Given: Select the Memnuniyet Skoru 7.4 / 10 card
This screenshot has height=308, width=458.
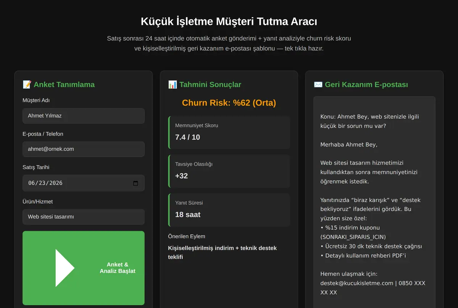Looking at the screenshot, I should click(x=229, y=132).
